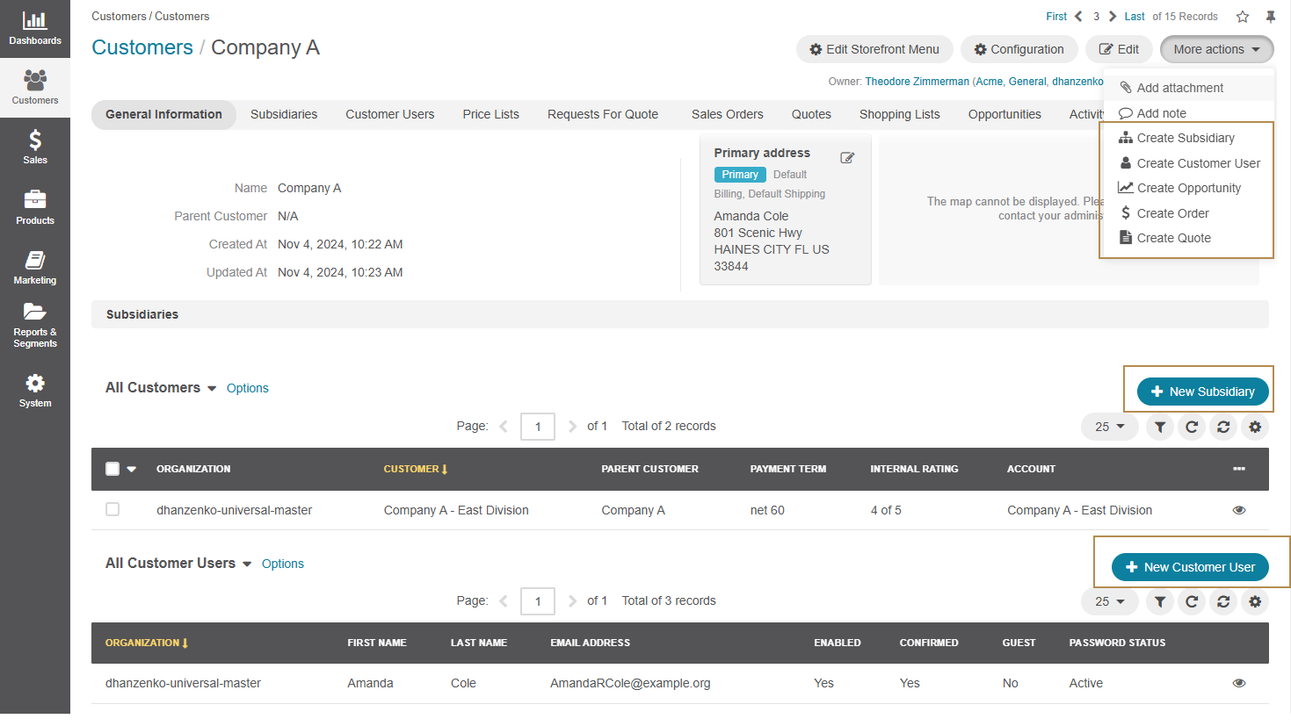Refresh the All Customer Users grid
The image size is (1291, 726).
(x=1192, y=601)
